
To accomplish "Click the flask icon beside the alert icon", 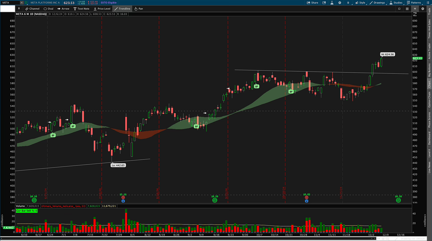I will click(x=332, y=3).
